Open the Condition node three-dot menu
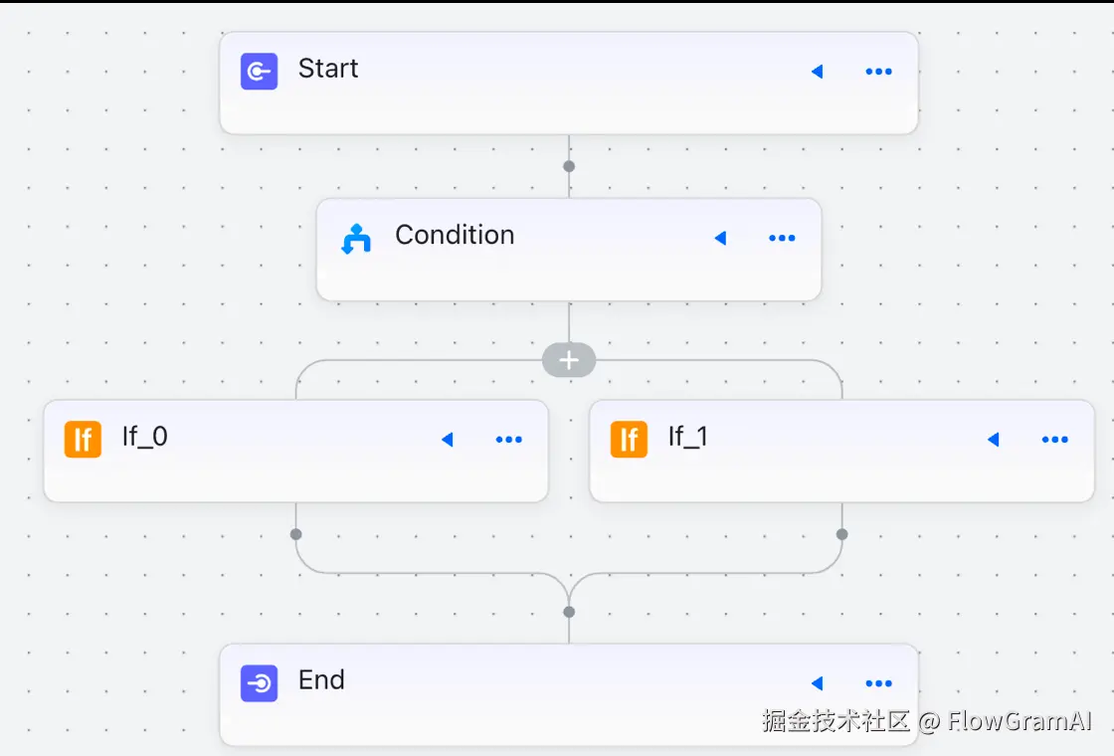 782,239
